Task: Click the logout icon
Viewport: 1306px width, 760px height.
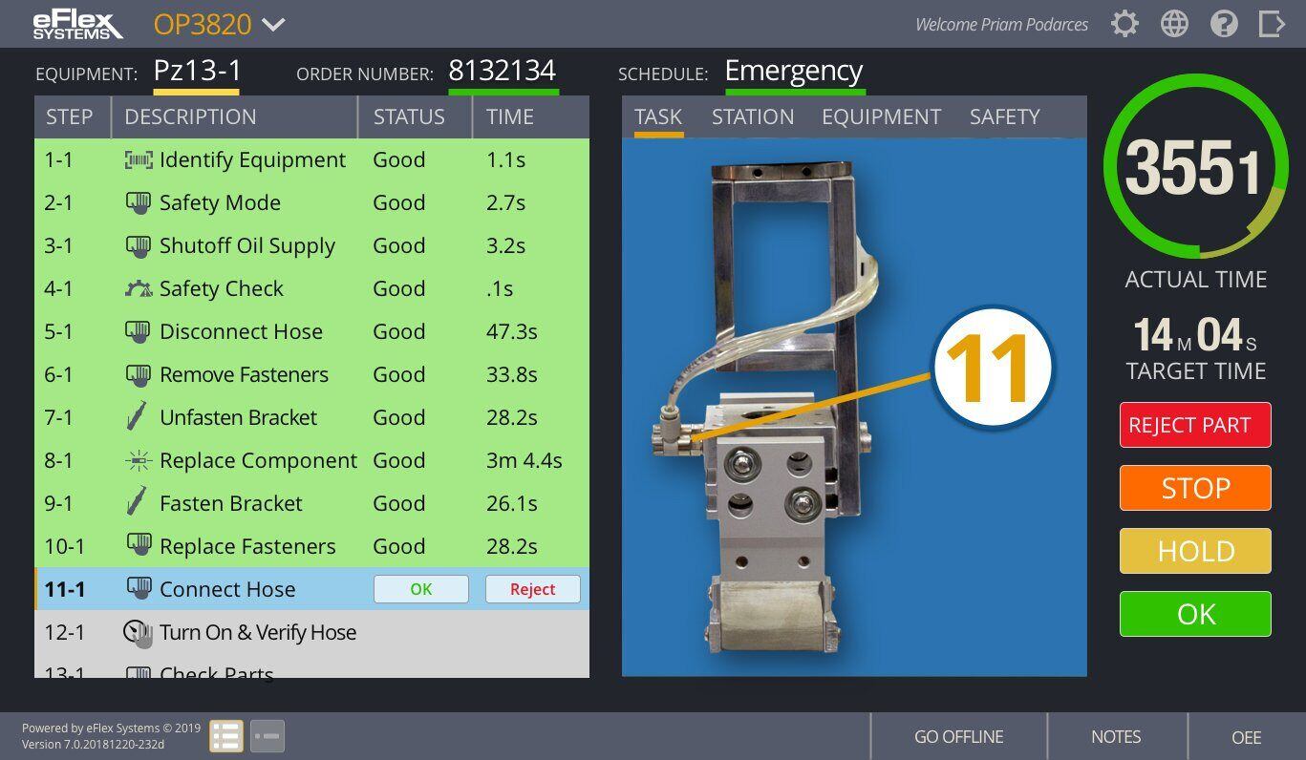Action: coord(1272,23)
